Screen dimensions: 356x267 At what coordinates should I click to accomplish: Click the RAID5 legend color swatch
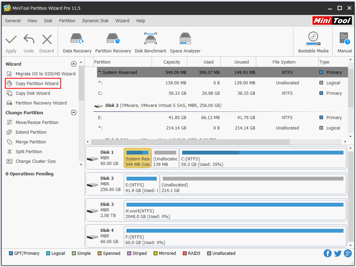(185, 253)
